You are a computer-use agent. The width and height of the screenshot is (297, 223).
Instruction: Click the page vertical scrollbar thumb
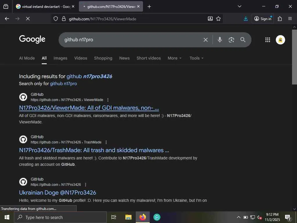[294, 57]
